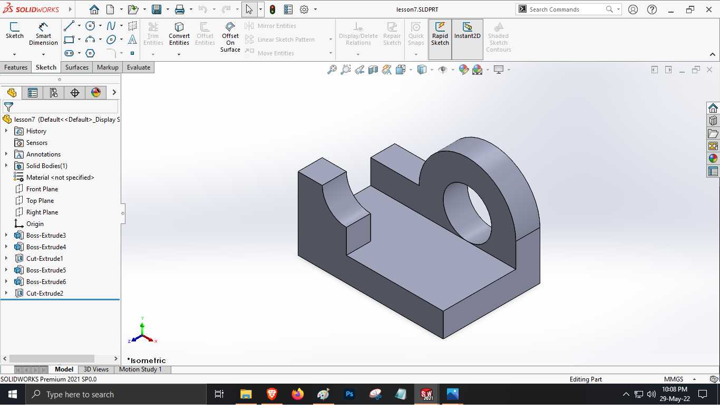
Task: Switch to the 3D Views tab
Action: pos(96,369)
